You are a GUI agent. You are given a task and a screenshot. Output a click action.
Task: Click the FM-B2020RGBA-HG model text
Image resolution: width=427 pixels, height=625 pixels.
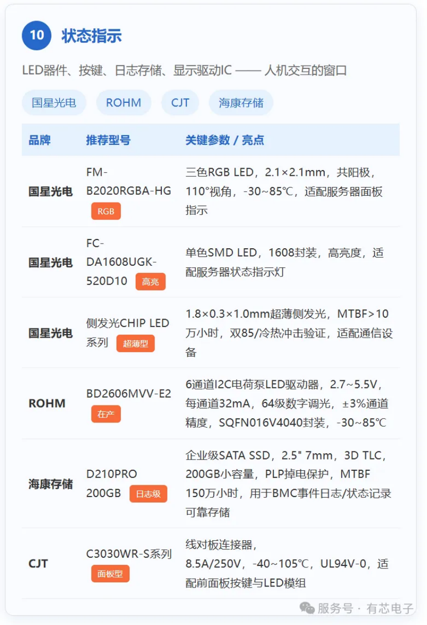pos(128,181)
